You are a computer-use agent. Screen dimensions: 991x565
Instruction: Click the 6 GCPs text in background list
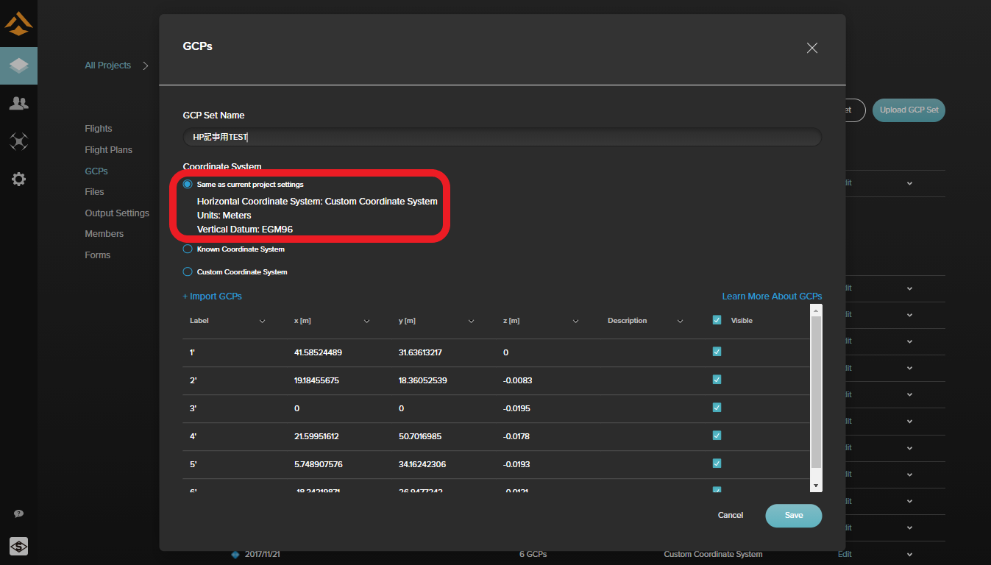(x=533, y=554)
